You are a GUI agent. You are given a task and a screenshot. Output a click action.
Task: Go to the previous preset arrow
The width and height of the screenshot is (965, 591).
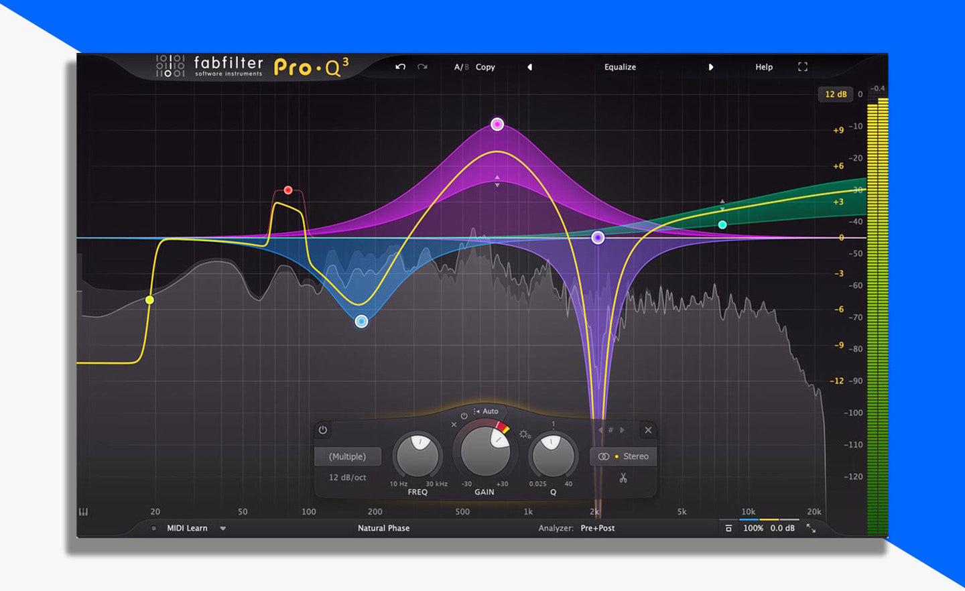529,67
